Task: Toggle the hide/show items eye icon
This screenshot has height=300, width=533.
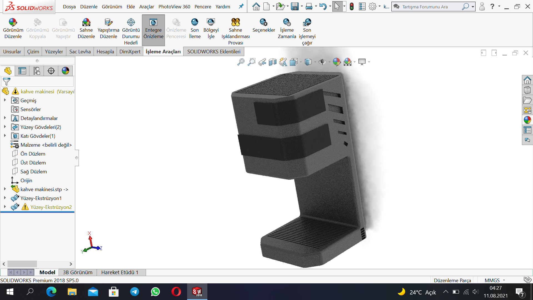Action: [x=322, y=62]
